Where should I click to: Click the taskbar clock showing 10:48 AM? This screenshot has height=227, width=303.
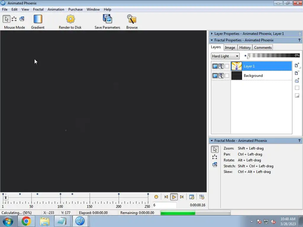(x=288, y=221)
